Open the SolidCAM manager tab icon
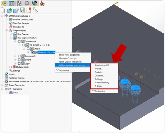 [42, 3]
